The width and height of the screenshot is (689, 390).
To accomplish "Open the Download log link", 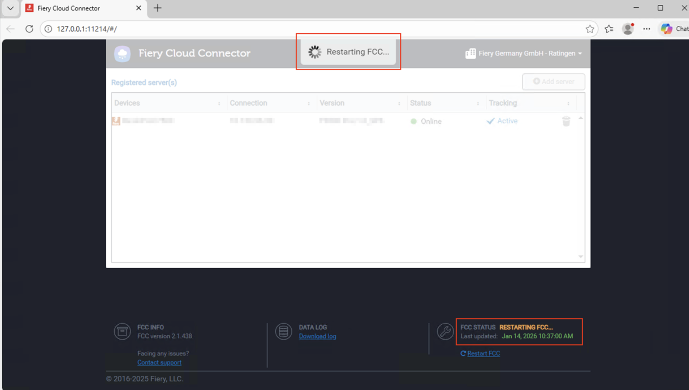I will (317, 336).
